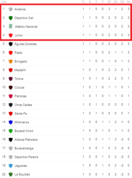Select the Once Caldas team name
The height and width of the screenshot is (178, 132).
(23, 105)
